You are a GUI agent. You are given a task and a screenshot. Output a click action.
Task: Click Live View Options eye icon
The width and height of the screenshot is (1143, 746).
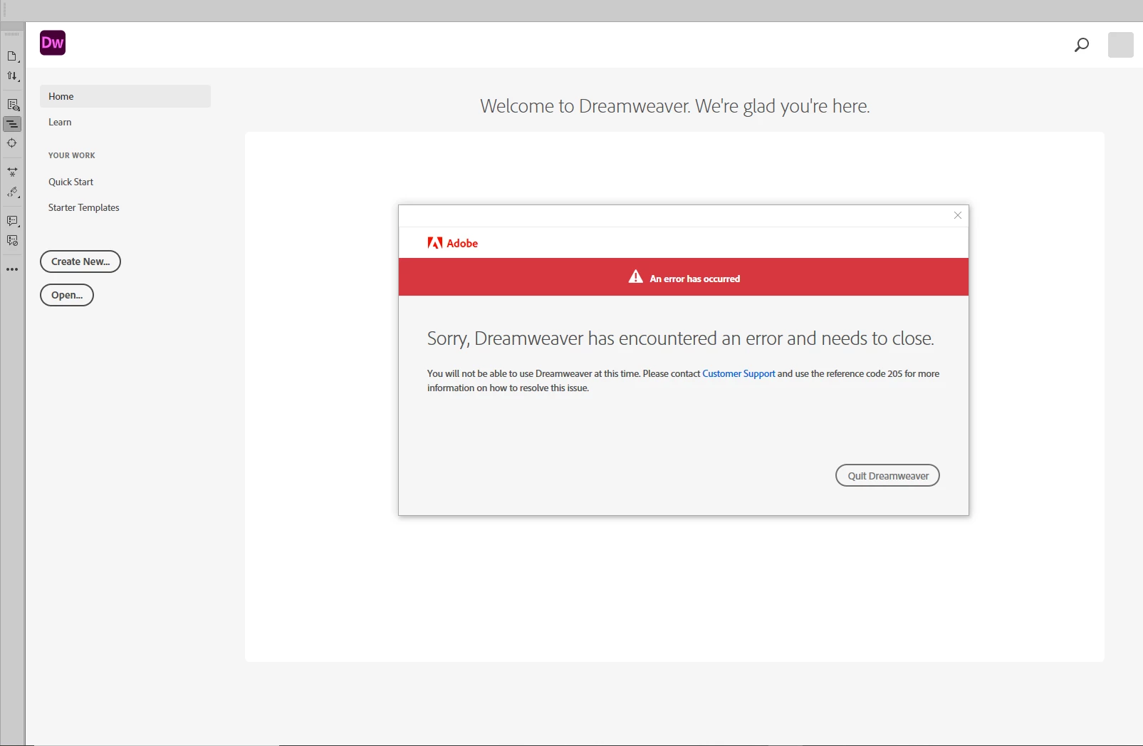click(13, 105)
